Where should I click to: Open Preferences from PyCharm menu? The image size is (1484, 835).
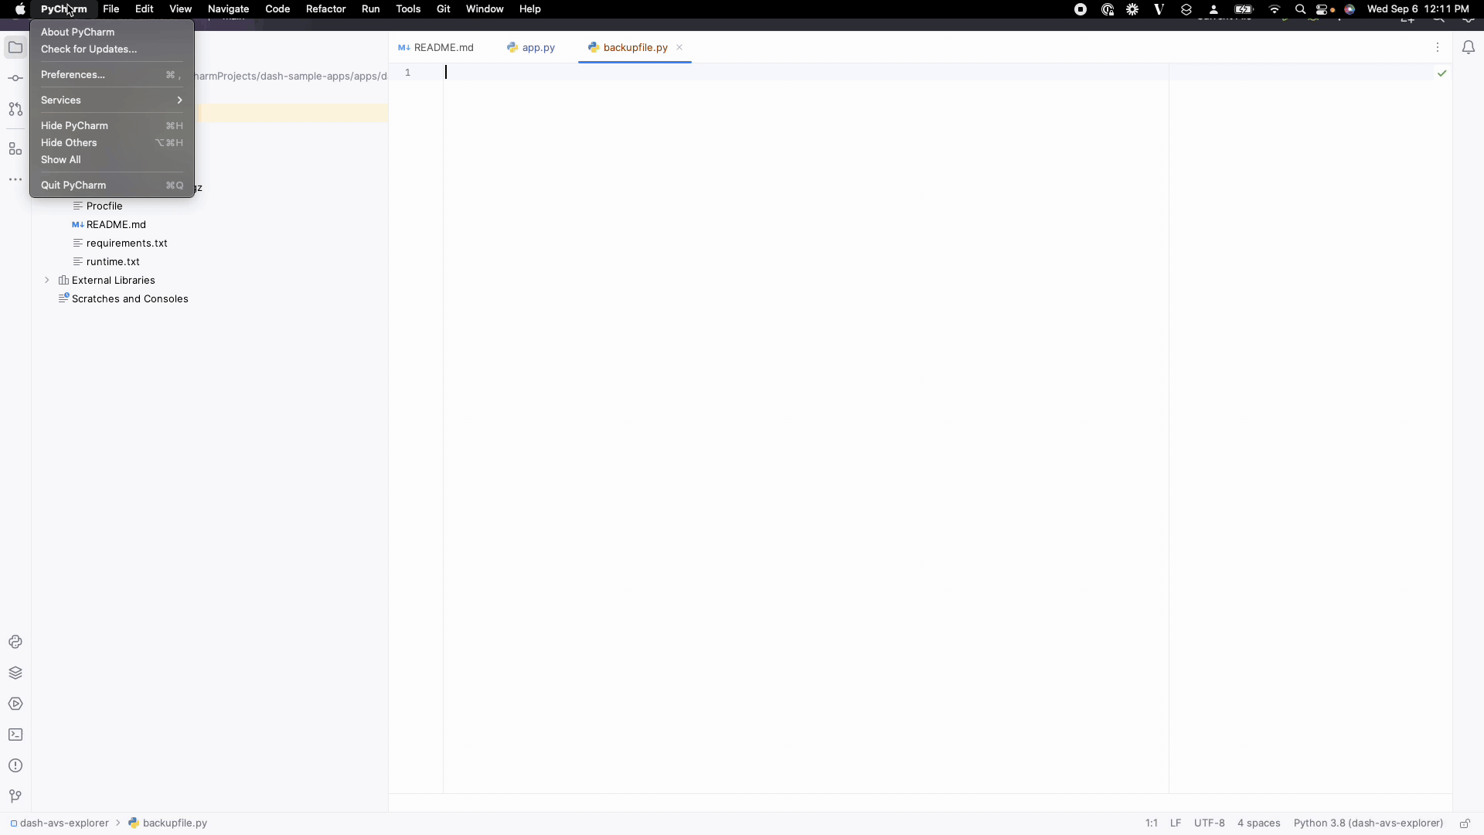point(73,73)
